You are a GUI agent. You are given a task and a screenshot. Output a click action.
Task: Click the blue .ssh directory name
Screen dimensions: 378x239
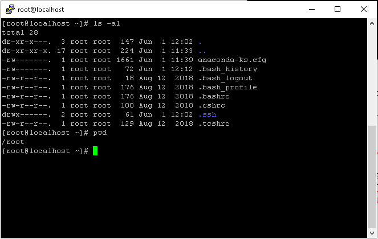208,114
